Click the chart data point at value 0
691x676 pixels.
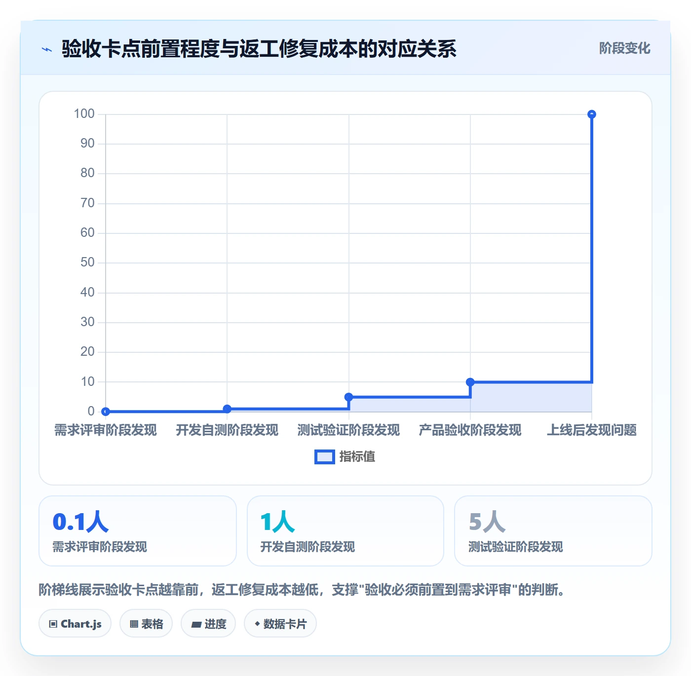(106, 411)
